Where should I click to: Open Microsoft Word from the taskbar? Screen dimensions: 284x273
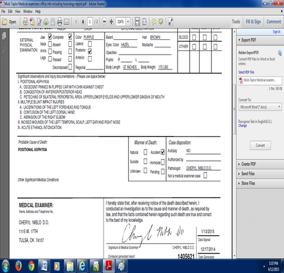[x=44, y=266]
